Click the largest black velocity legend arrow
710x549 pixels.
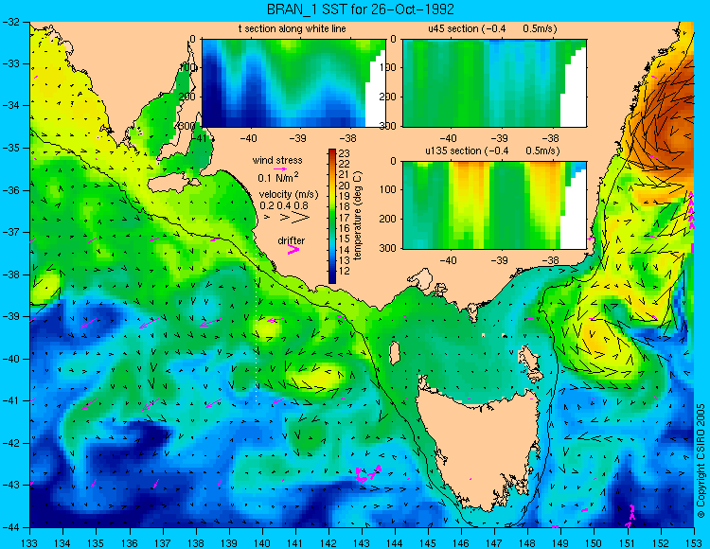tap(300, 218)
